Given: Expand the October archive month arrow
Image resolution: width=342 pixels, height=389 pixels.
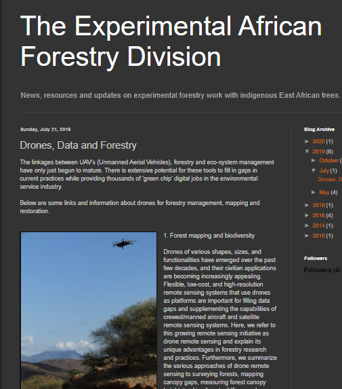Looking at the screenshot, I should point(314,160).
